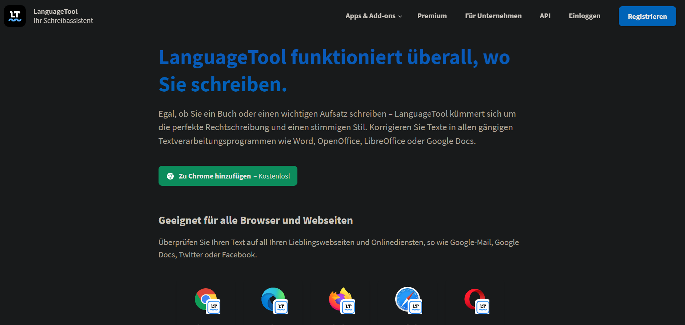This screenshot has width=685, height=325.
Task: Go to Für Unternehmen page
Action: 493,16
